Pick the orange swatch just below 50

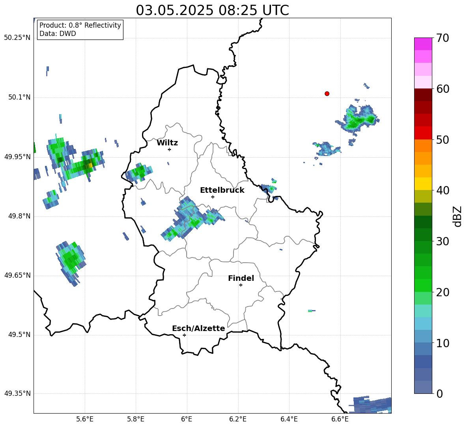click(x=423, y=146)
